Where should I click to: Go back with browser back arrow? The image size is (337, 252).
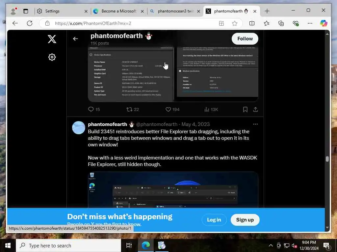pyautogui.click(x=15, y=23)
